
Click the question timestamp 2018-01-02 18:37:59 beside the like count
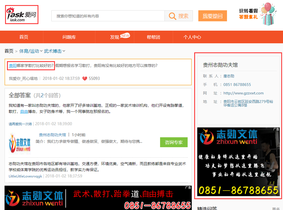click(61, 78)
